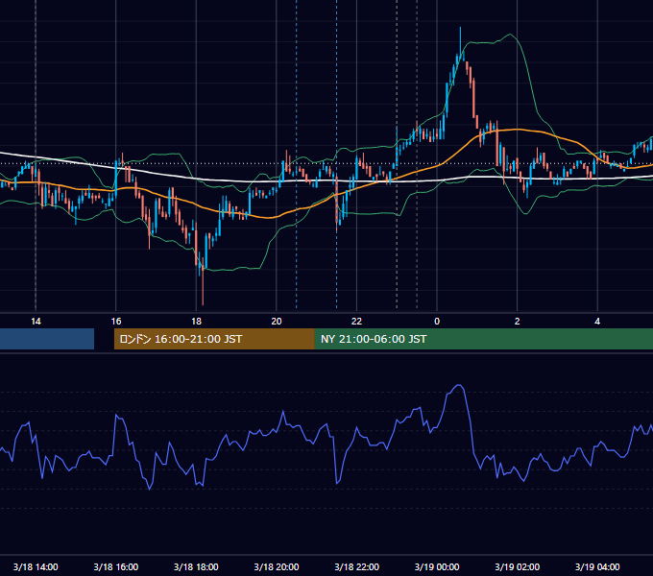Click the 3/19 04:00 time label
653x576 pixels.
point(597,566)
